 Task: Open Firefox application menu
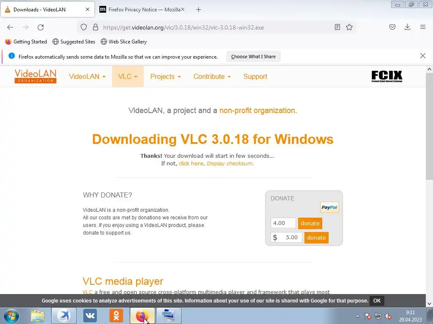(423, 27)
